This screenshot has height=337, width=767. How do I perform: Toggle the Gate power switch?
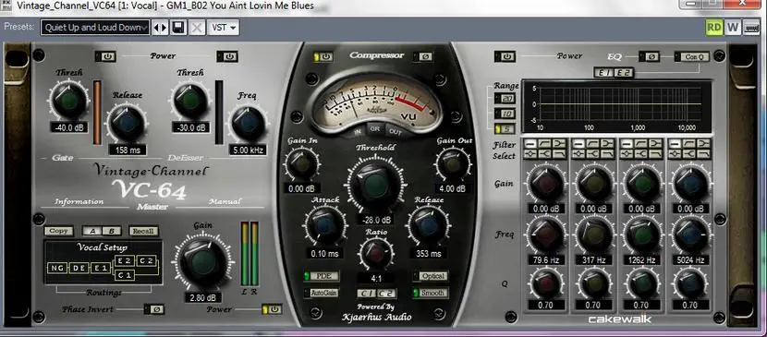click(106, 56)
